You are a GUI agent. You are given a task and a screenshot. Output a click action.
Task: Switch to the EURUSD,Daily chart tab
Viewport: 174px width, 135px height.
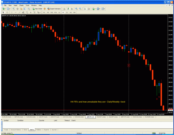7,117
